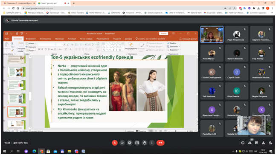The height and width of the screenshot is (155, 276).
Task: Toggle bold Ж in the font group
Action: tap(39, 49)
